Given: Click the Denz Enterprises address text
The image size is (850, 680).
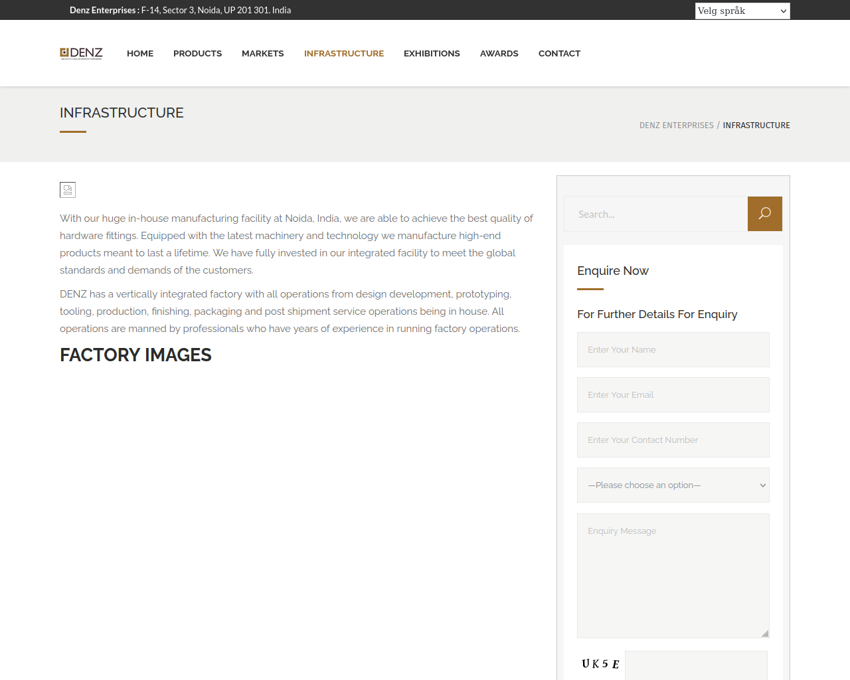Looking at the screenshot, I should (x=180, y=10).
